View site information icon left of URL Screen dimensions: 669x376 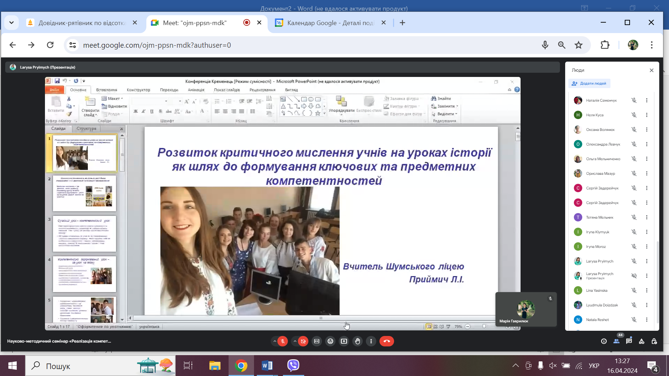(73, 45)
